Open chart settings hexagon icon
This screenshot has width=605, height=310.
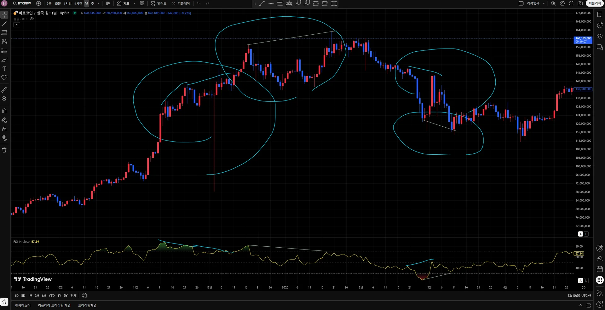click(562, 3)
